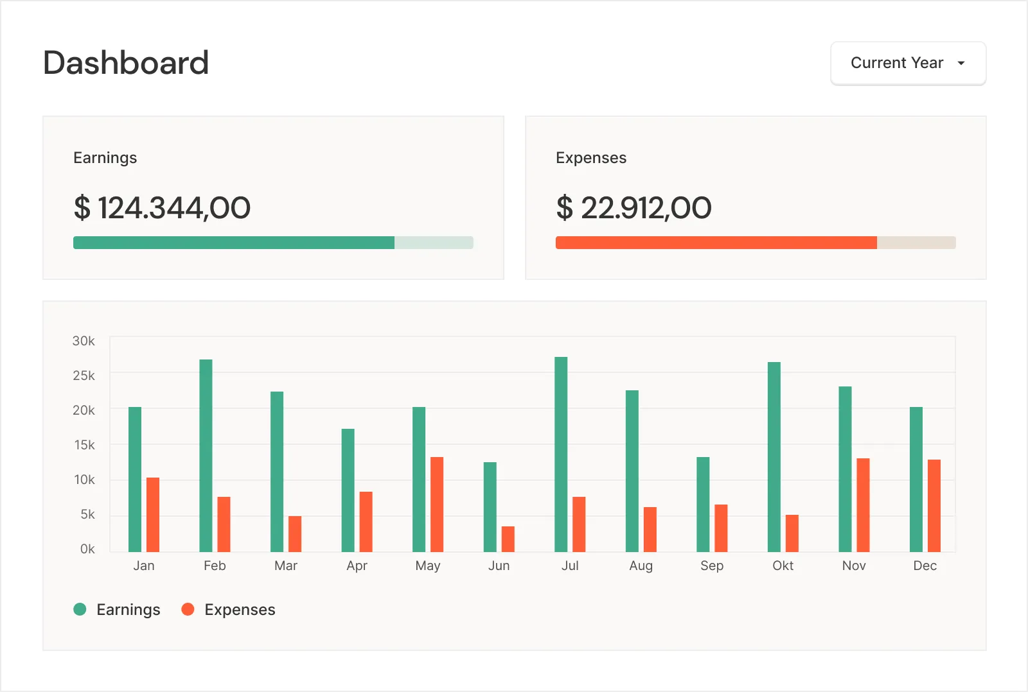Click the Expenses card title
Viewport: 1028px width, 692px height.
point(591,158)
